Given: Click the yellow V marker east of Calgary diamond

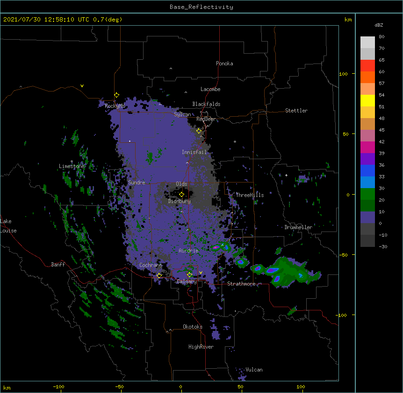Looking at the screenshot, I should [201, 273].
